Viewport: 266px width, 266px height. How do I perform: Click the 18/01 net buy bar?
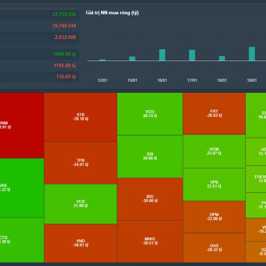222,58
